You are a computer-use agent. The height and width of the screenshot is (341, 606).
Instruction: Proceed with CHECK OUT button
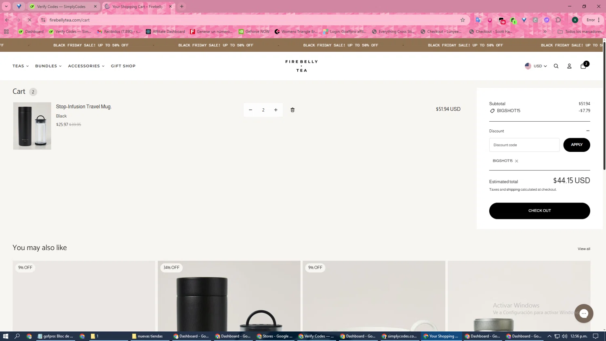coord(539,211)
